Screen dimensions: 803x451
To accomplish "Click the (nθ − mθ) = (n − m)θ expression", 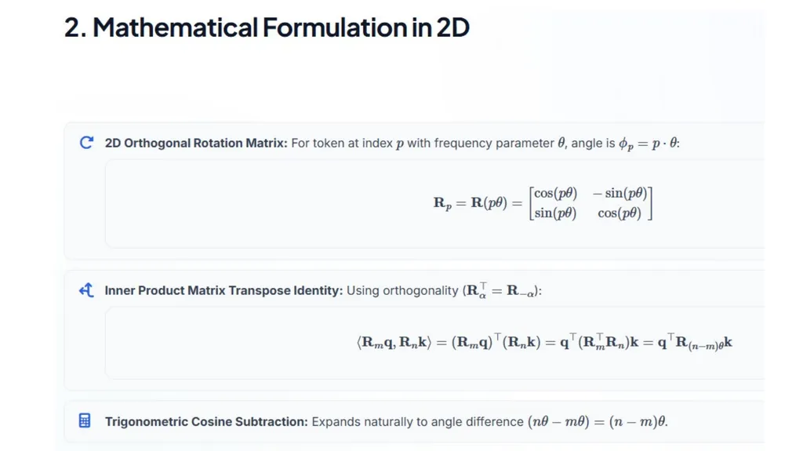I will 597,422.
